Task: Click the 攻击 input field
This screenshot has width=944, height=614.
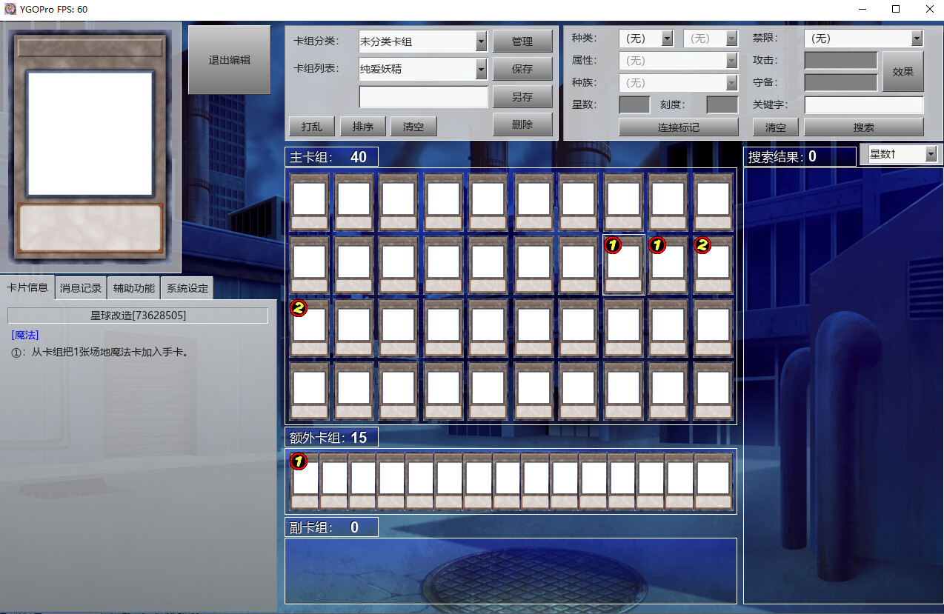Action: [x=841, y=61]
